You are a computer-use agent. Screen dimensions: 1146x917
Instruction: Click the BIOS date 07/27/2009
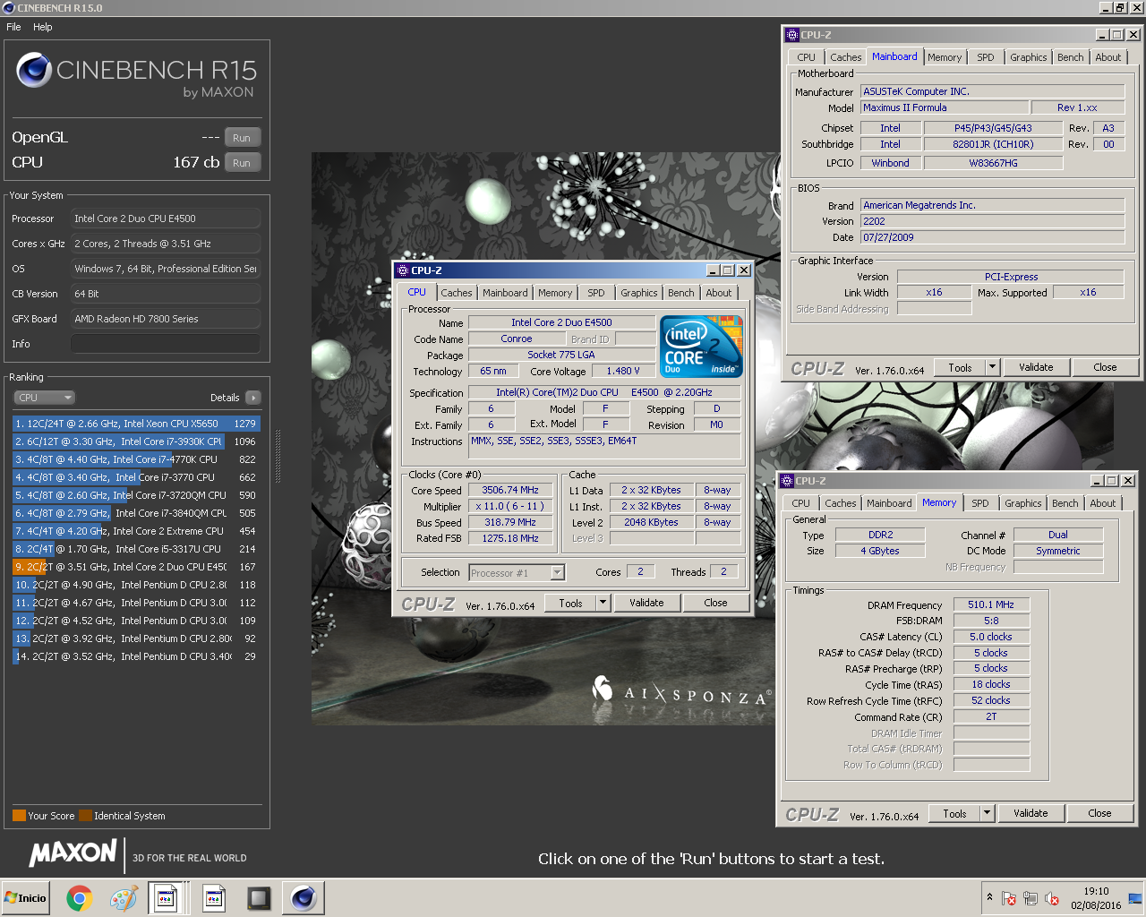tap(992, 237)
